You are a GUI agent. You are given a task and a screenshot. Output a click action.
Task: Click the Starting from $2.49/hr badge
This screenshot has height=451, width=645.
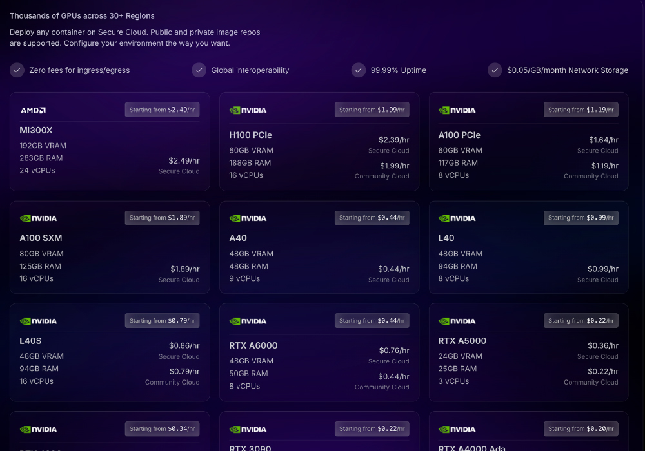[x=162, y=110]
